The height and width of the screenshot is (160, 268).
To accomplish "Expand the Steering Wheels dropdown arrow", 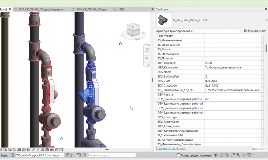I will [147, 54].
